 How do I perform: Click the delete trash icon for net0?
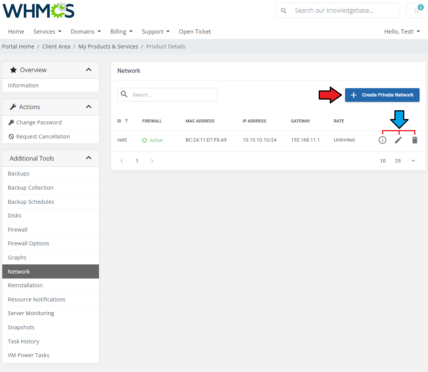[415, 140]
